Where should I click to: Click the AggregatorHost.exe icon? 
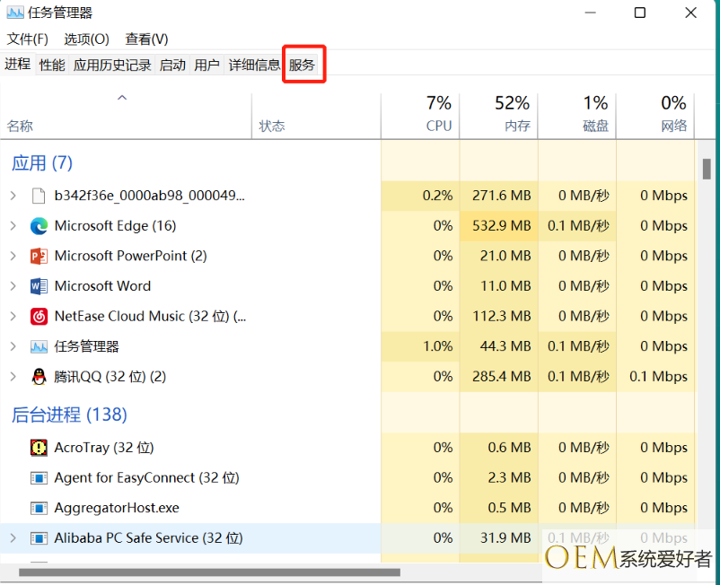coord(39,508)
